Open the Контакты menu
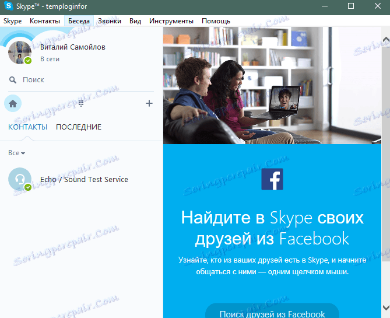The width and height of the screenshot is (390, 318). 45,21
